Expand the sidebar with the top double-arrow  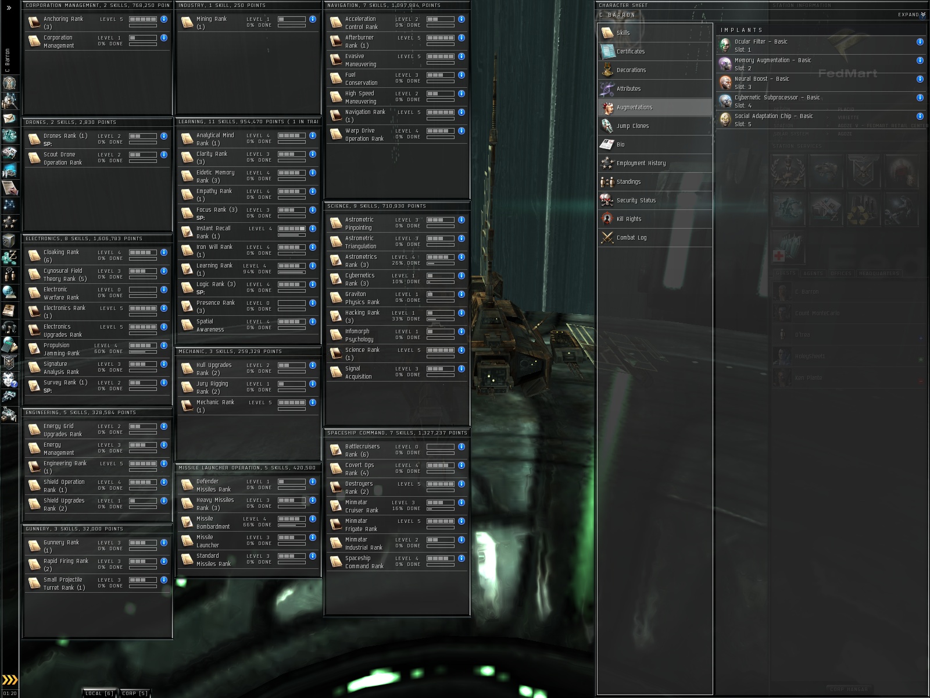9,8
